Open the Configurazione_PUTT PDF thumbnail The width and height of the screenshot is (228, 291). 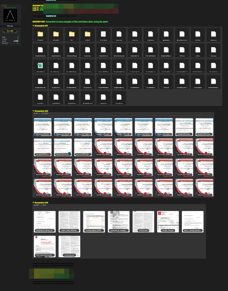click(x=94, y=221)
